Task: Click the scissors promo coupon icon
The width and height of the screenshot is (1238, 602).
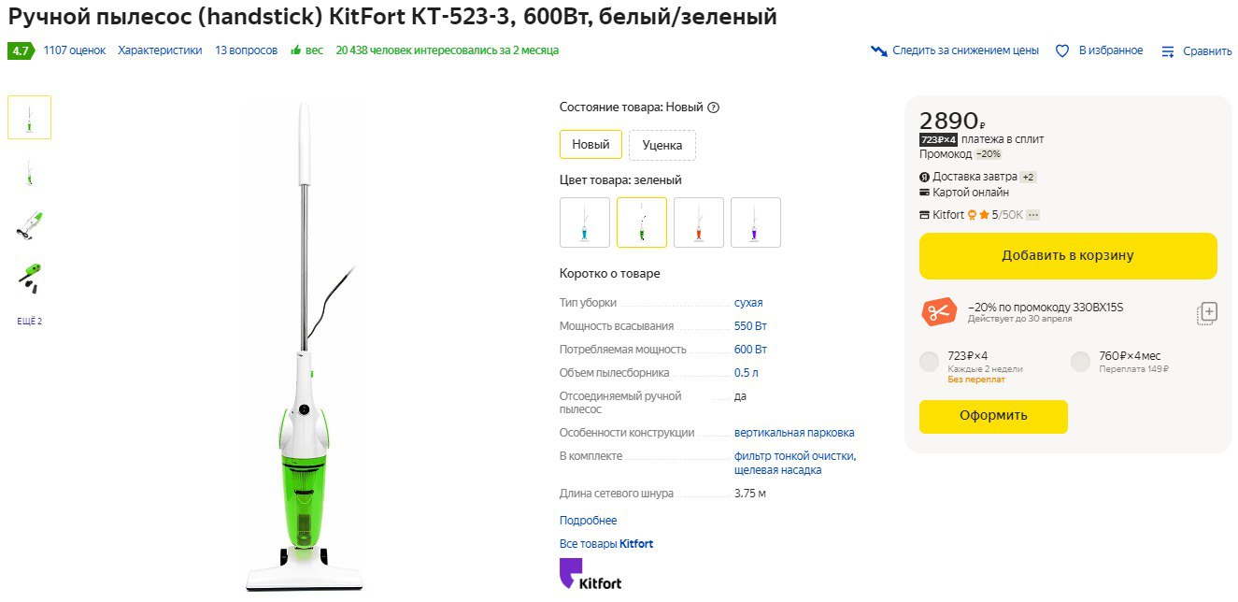Action: click(939, 312)
